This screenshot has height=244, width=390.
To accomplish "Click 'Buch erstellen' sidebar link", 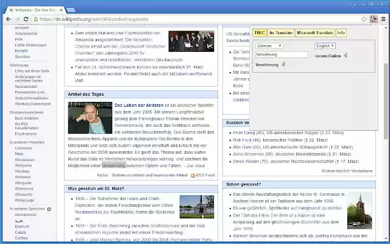I will point(27,118).
